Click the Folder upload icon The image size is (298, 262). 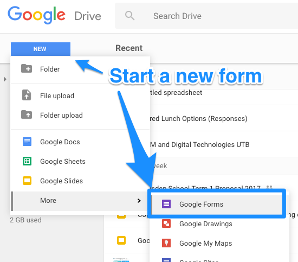point(27,114)
